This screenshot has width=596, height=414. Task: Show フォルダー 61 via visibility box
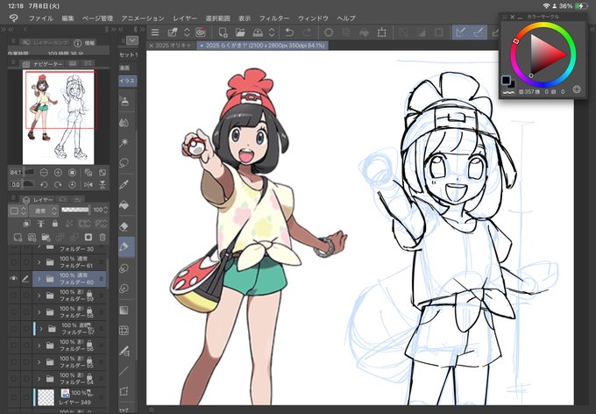pyautogui.click(x=14, y=262)
